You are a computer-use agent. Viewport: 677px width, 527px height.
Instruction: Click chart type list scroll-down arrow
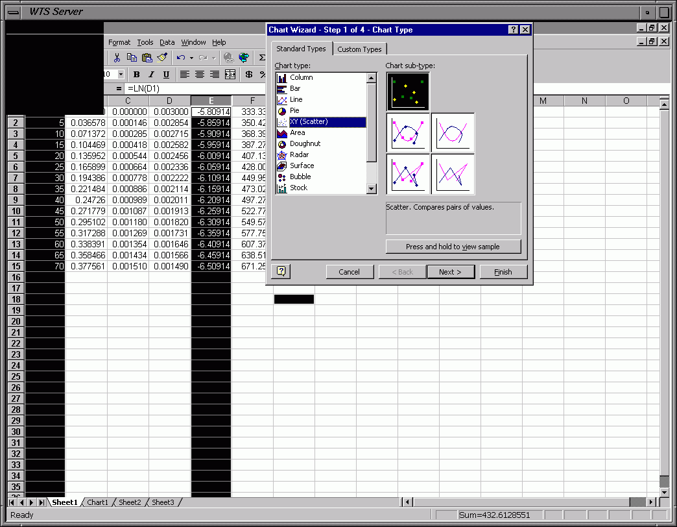click(x=372, y=189)
